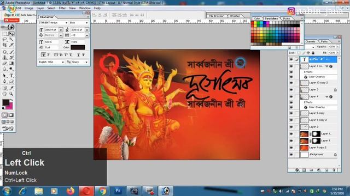Viewport: 350px width, 196px height.
Task: Click Jump to ImageReady icon
Action: 8,128
